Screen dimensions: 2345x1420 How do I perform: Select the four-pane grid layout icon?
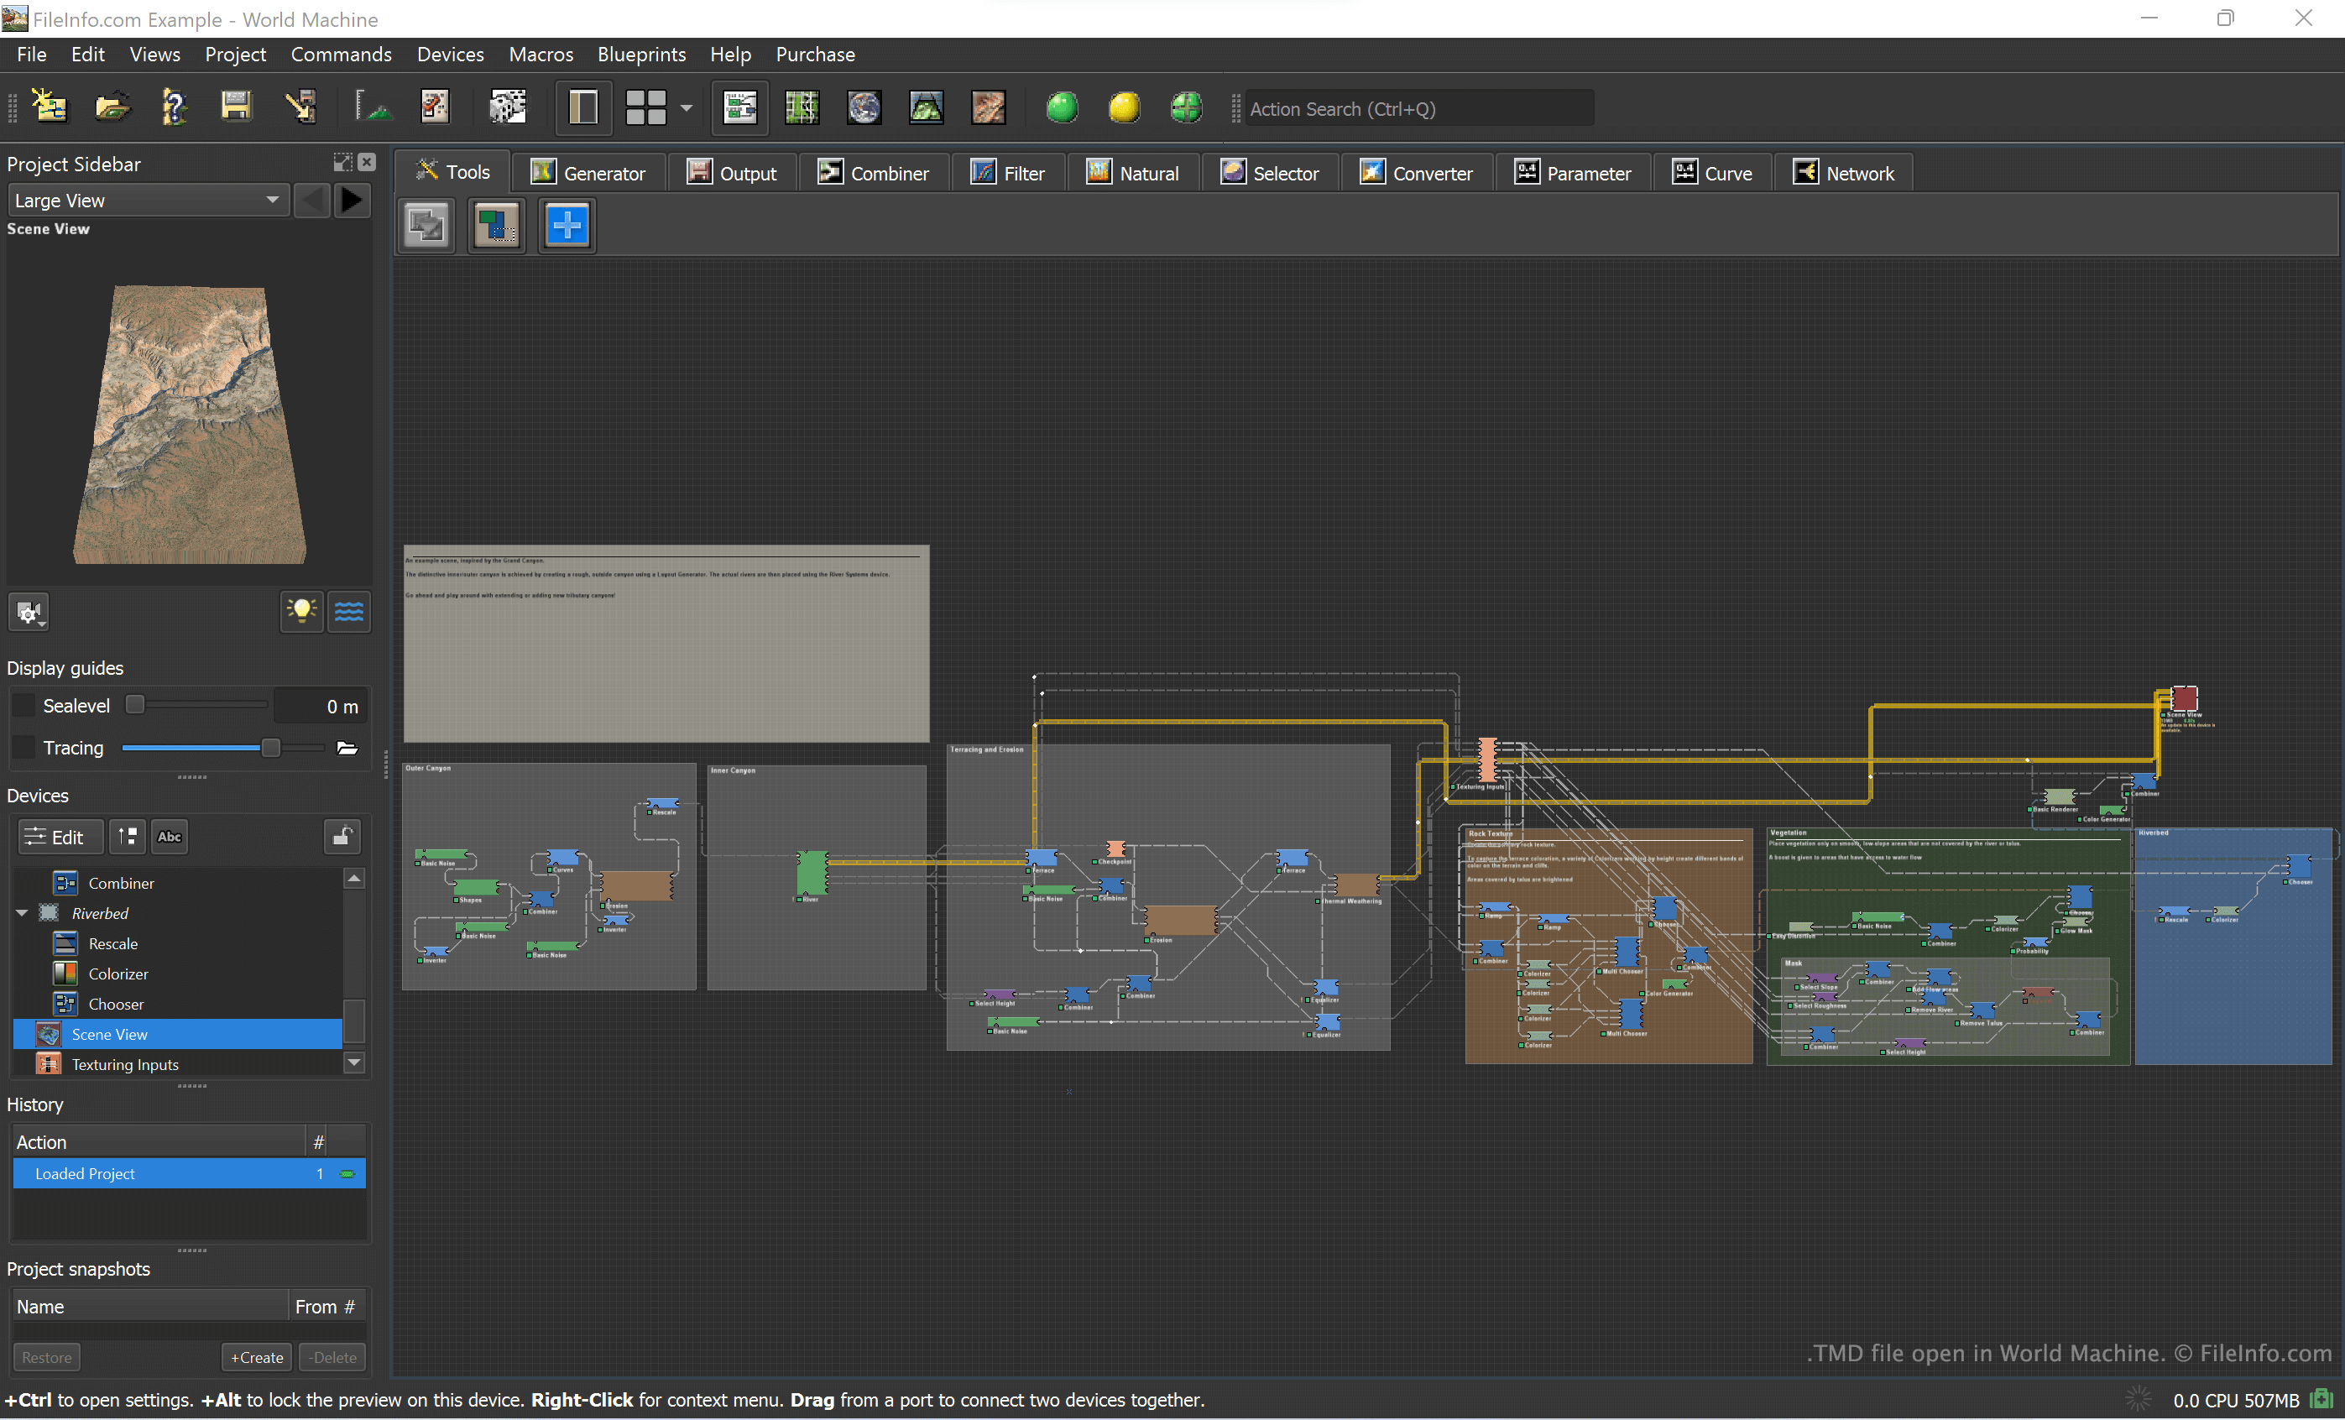645,107
